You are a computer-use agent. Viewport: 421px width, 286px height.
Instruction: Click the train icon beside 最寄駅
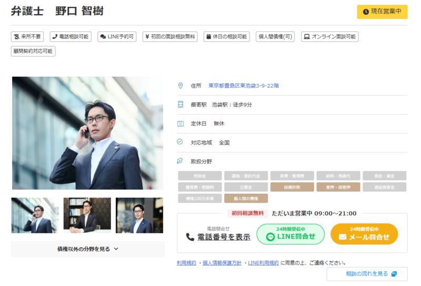click(x=181, y=104)
